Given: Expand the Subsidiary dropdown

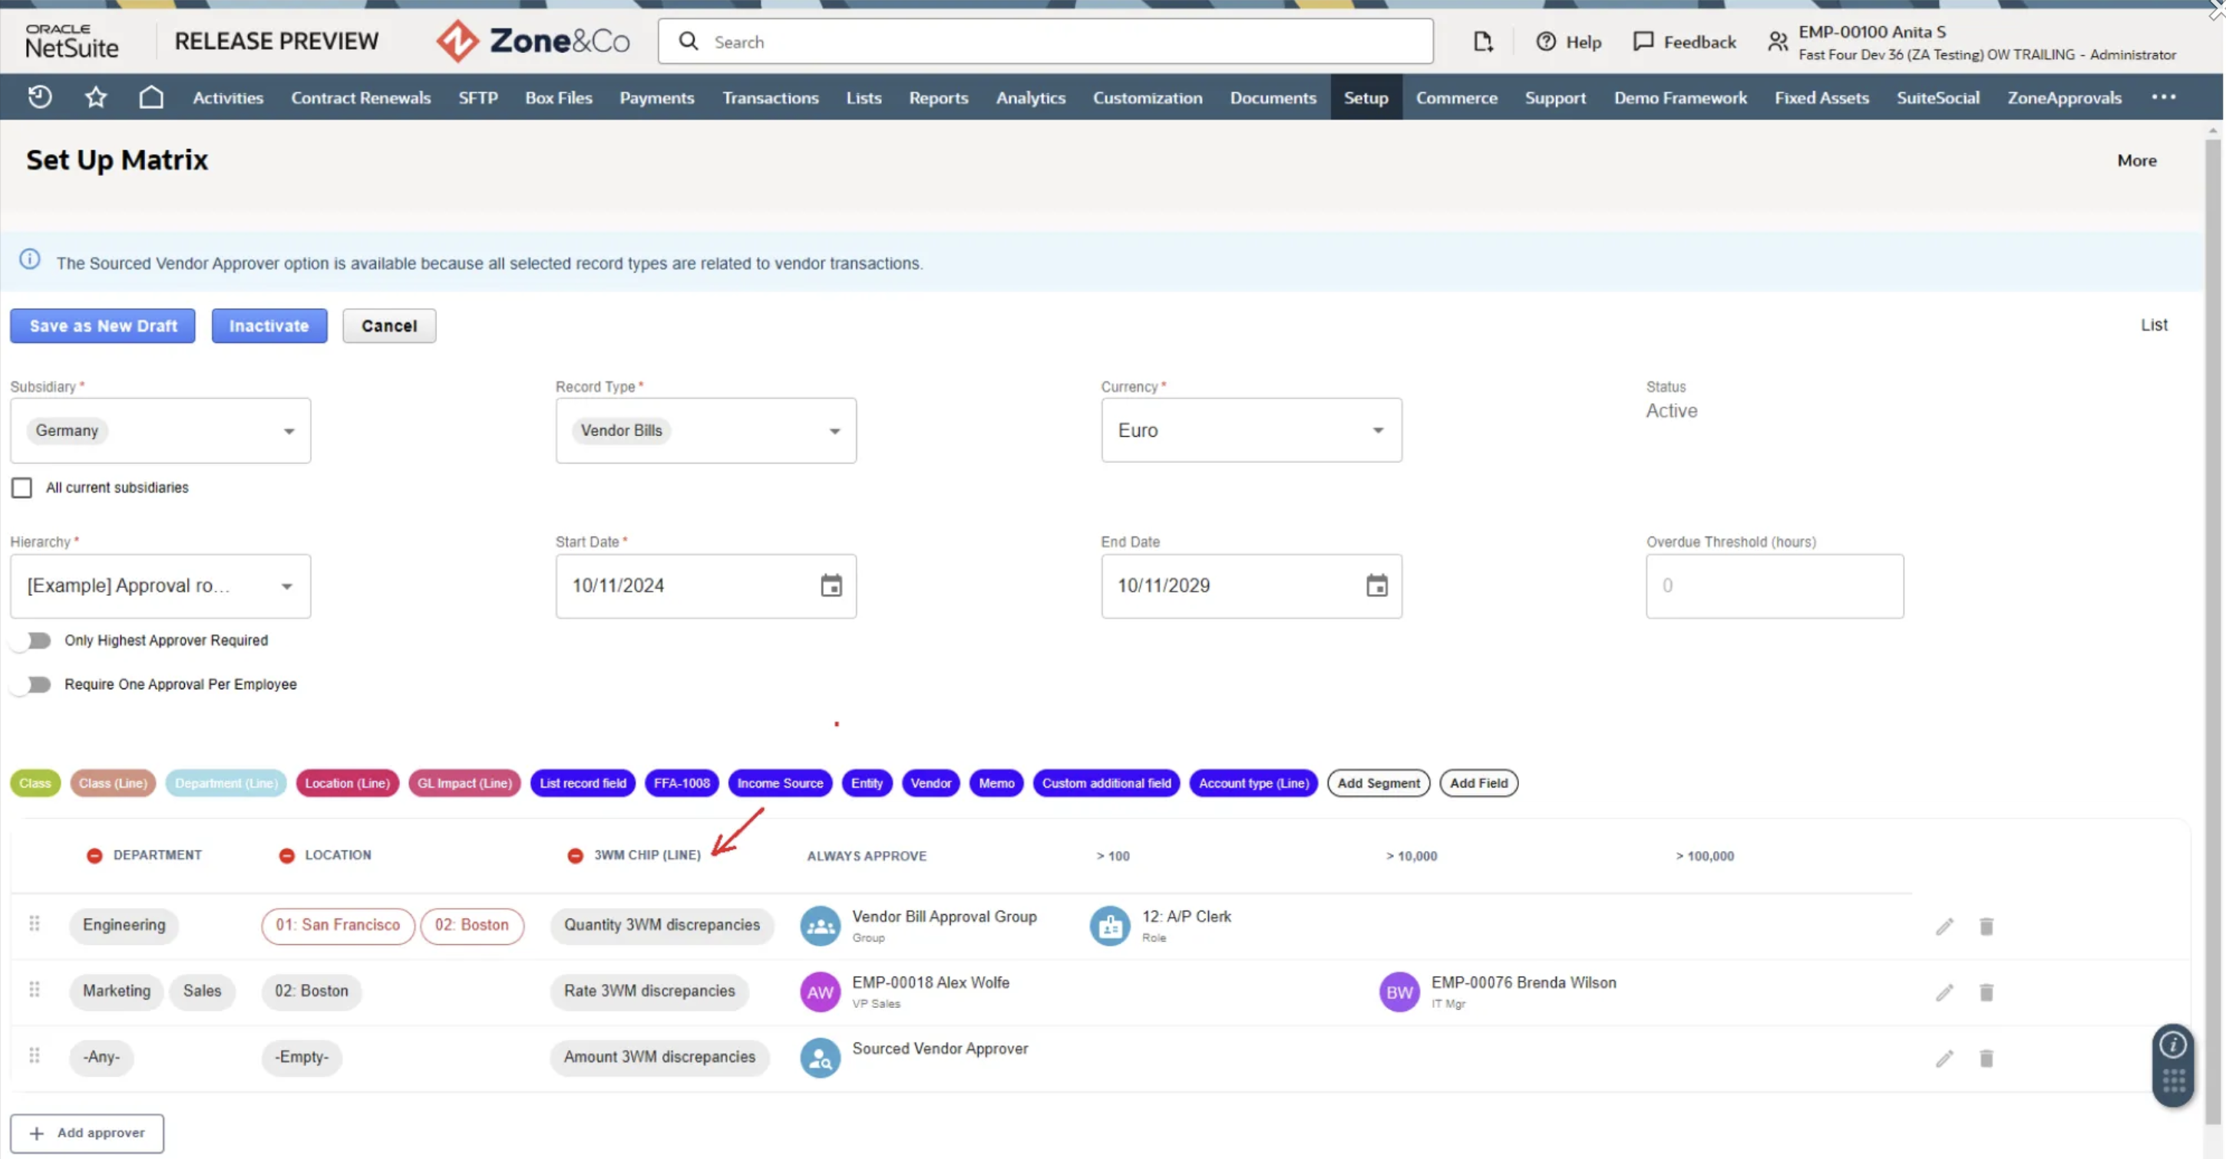Looking at the screenshot, I should point(289,431).
